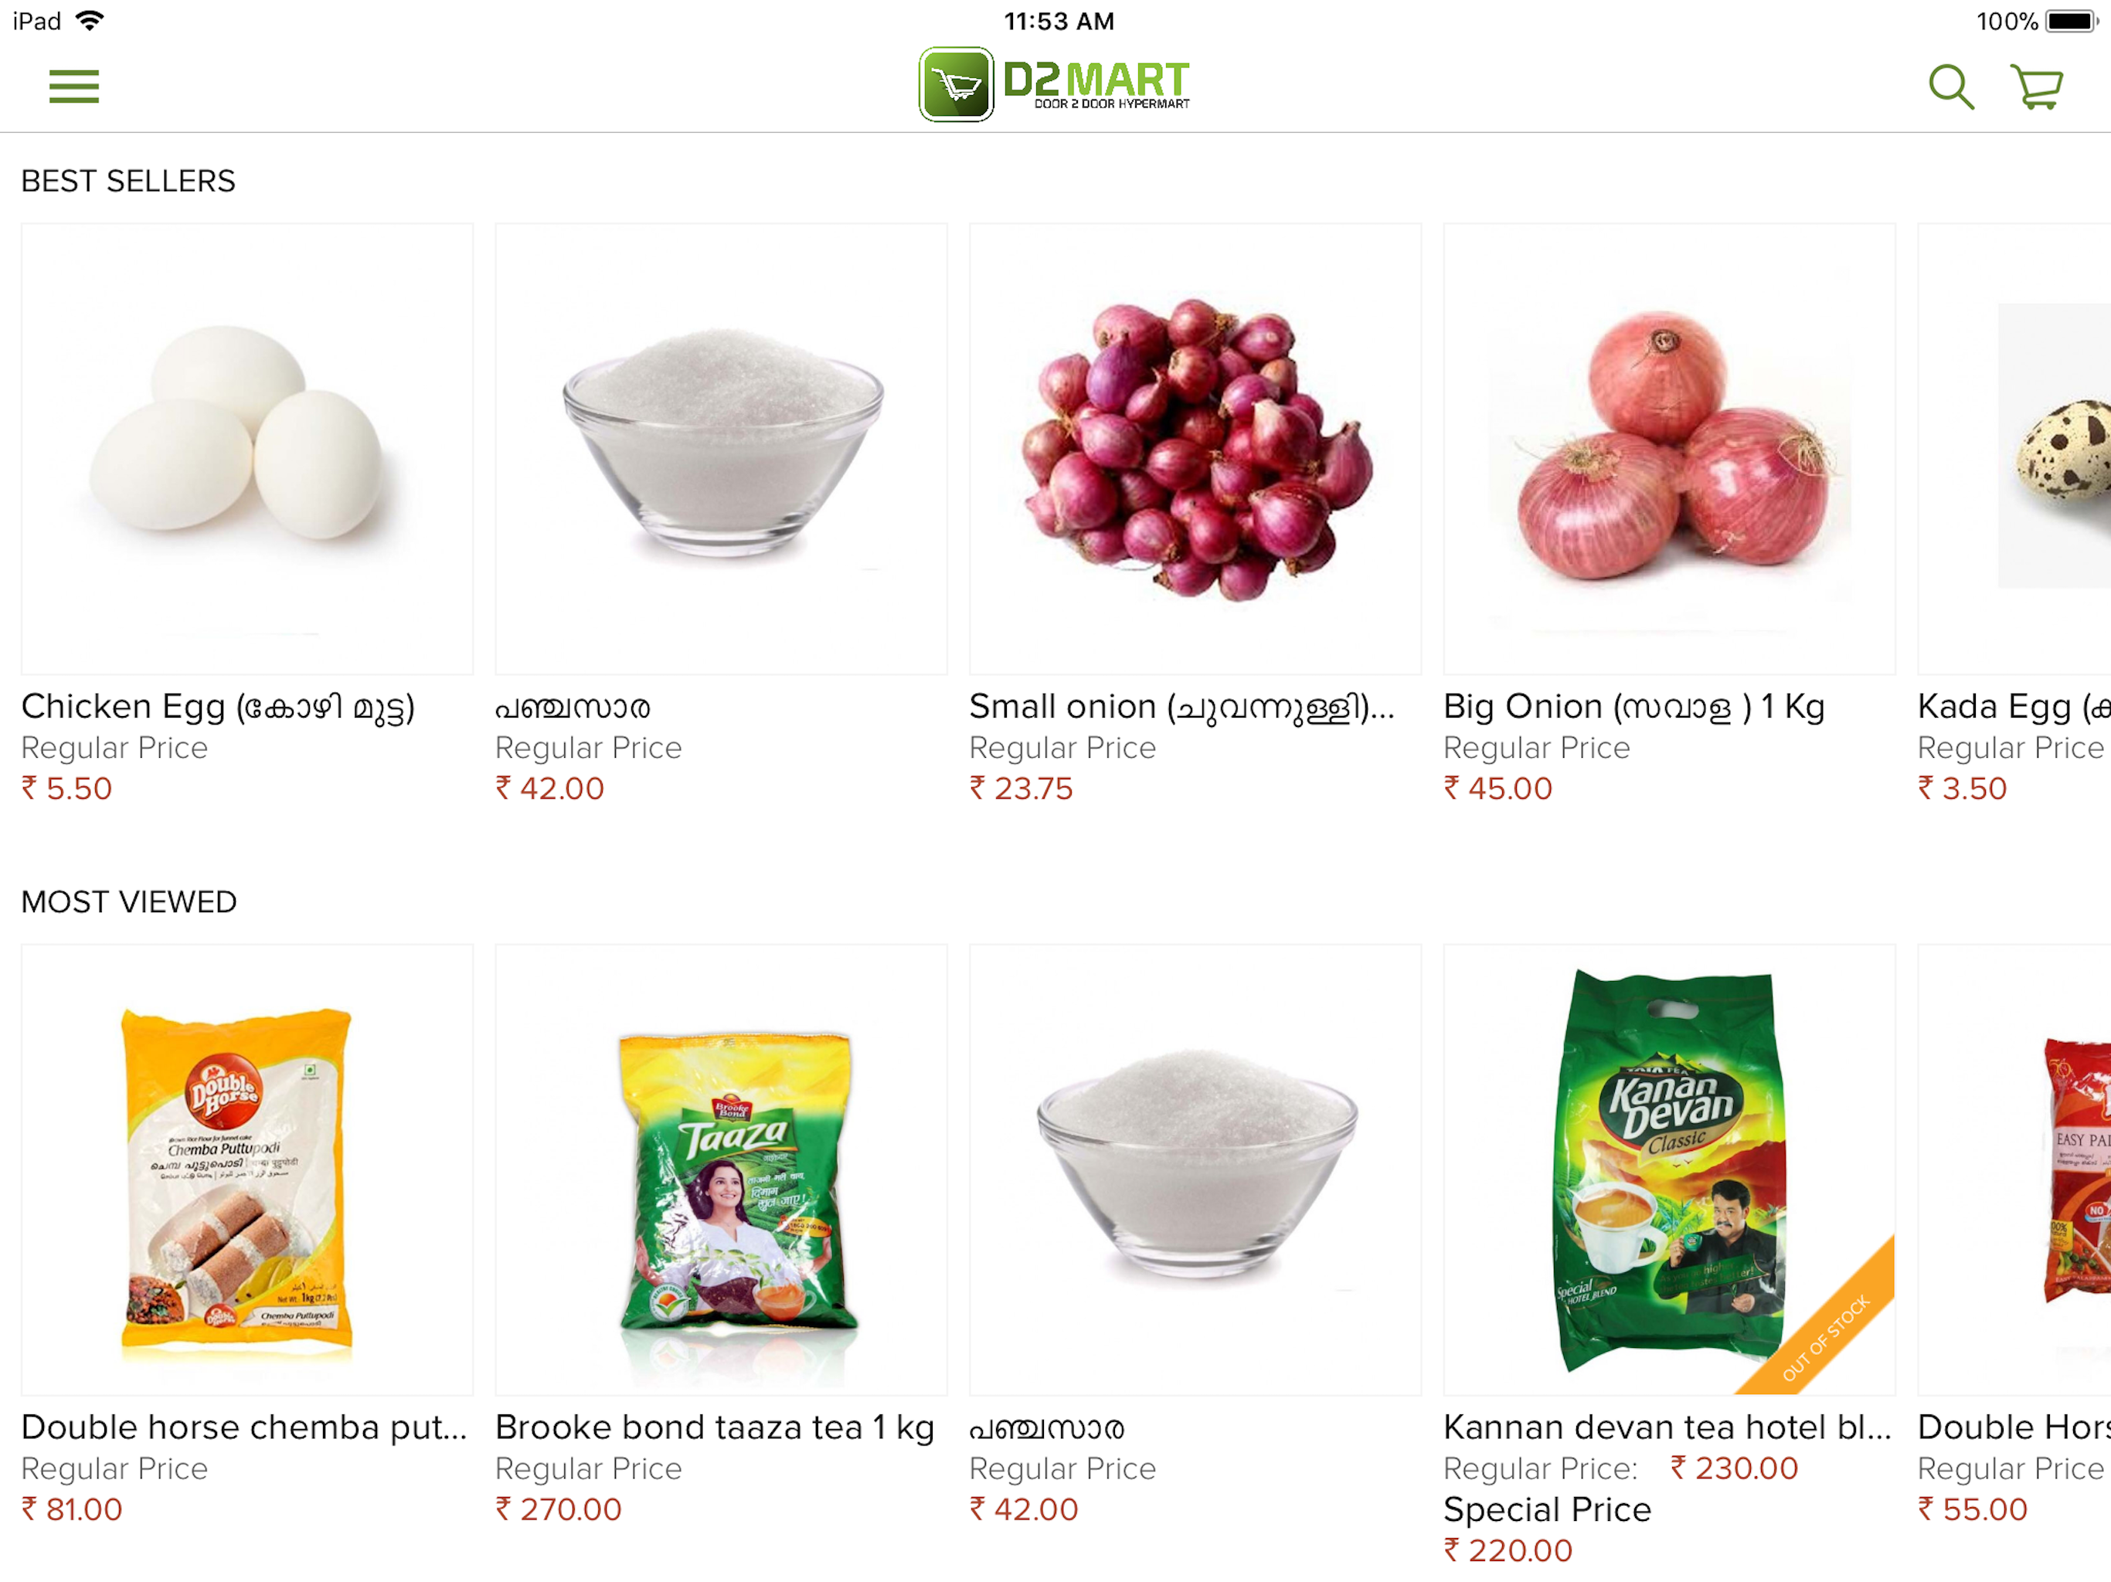Tap the ₹ 220.00 special price
2111x1582 pixels.
click(x=1508, y=1550)
